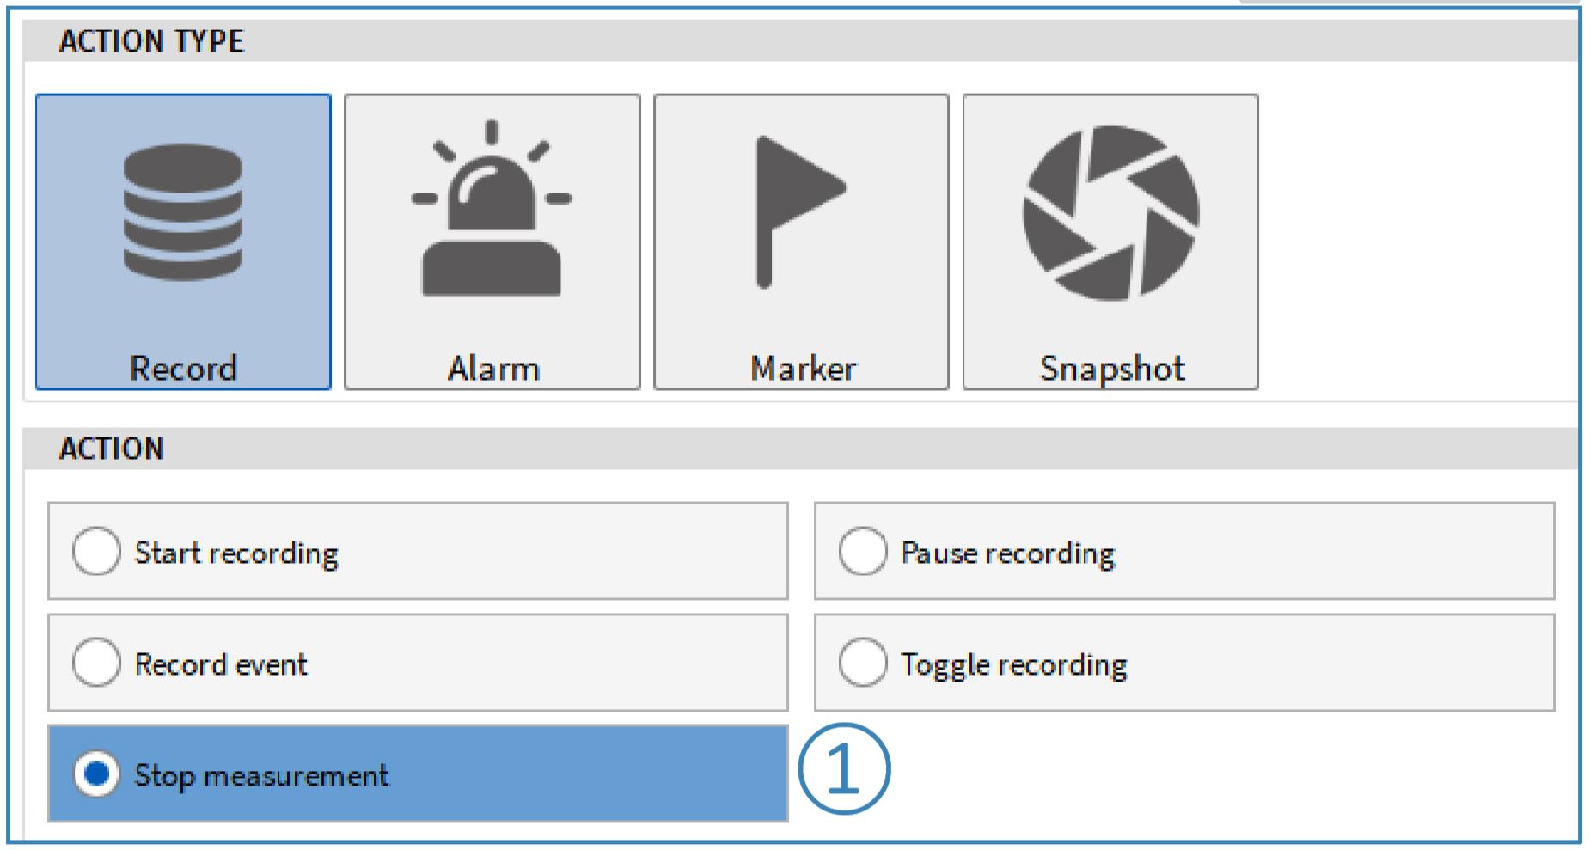Click the "Stop measurement" option text
The image size is (1590, 850).
(261, 775)
